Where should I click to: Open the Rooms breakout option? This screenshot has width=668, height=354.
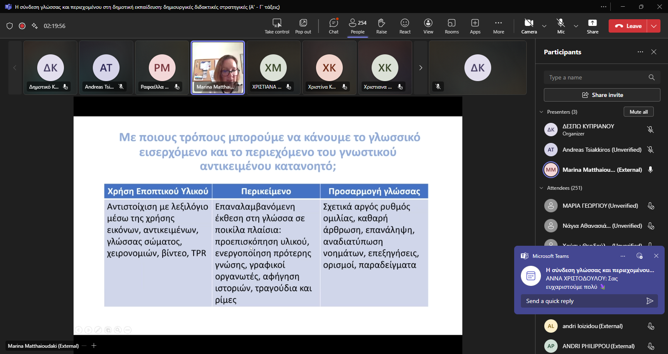451,26
